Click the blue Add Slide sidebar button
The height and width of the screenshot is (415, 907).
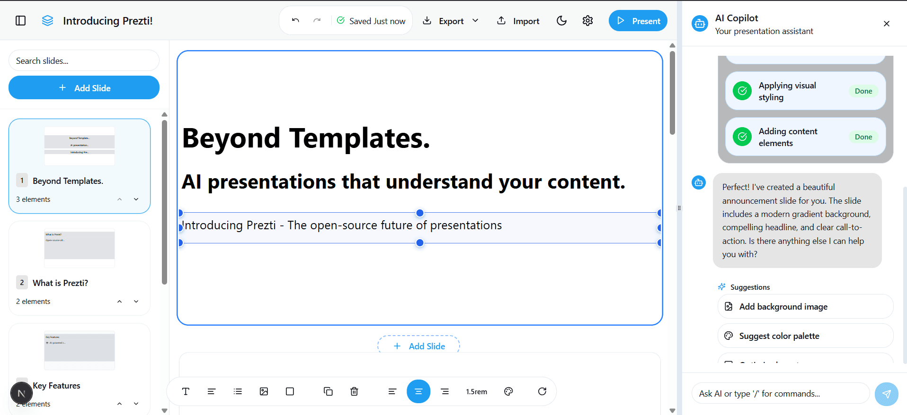(84, 88)
